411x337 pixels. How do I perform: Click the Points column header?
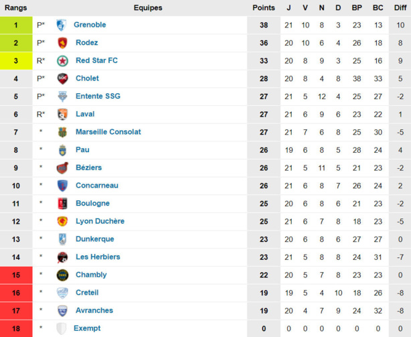point(263,7)
